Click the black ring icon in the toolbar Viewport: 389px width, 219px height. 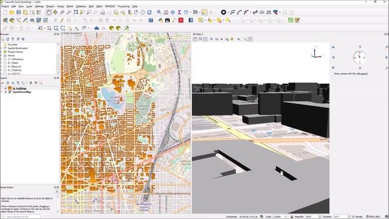(x=223, y=12)
